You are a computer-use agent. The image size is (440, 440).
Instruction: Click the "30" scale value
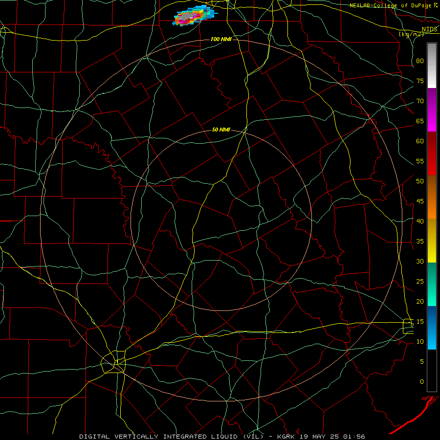[x=420, y=261]
